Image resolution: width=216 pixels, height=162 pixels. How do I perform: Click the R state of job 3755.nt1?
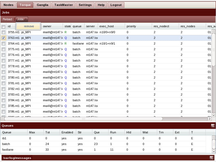click(x=66, y=32)
